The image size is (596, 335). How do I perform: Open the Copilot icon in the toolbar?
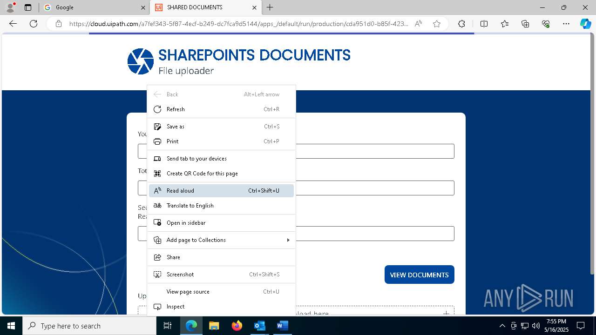(585, 24)
